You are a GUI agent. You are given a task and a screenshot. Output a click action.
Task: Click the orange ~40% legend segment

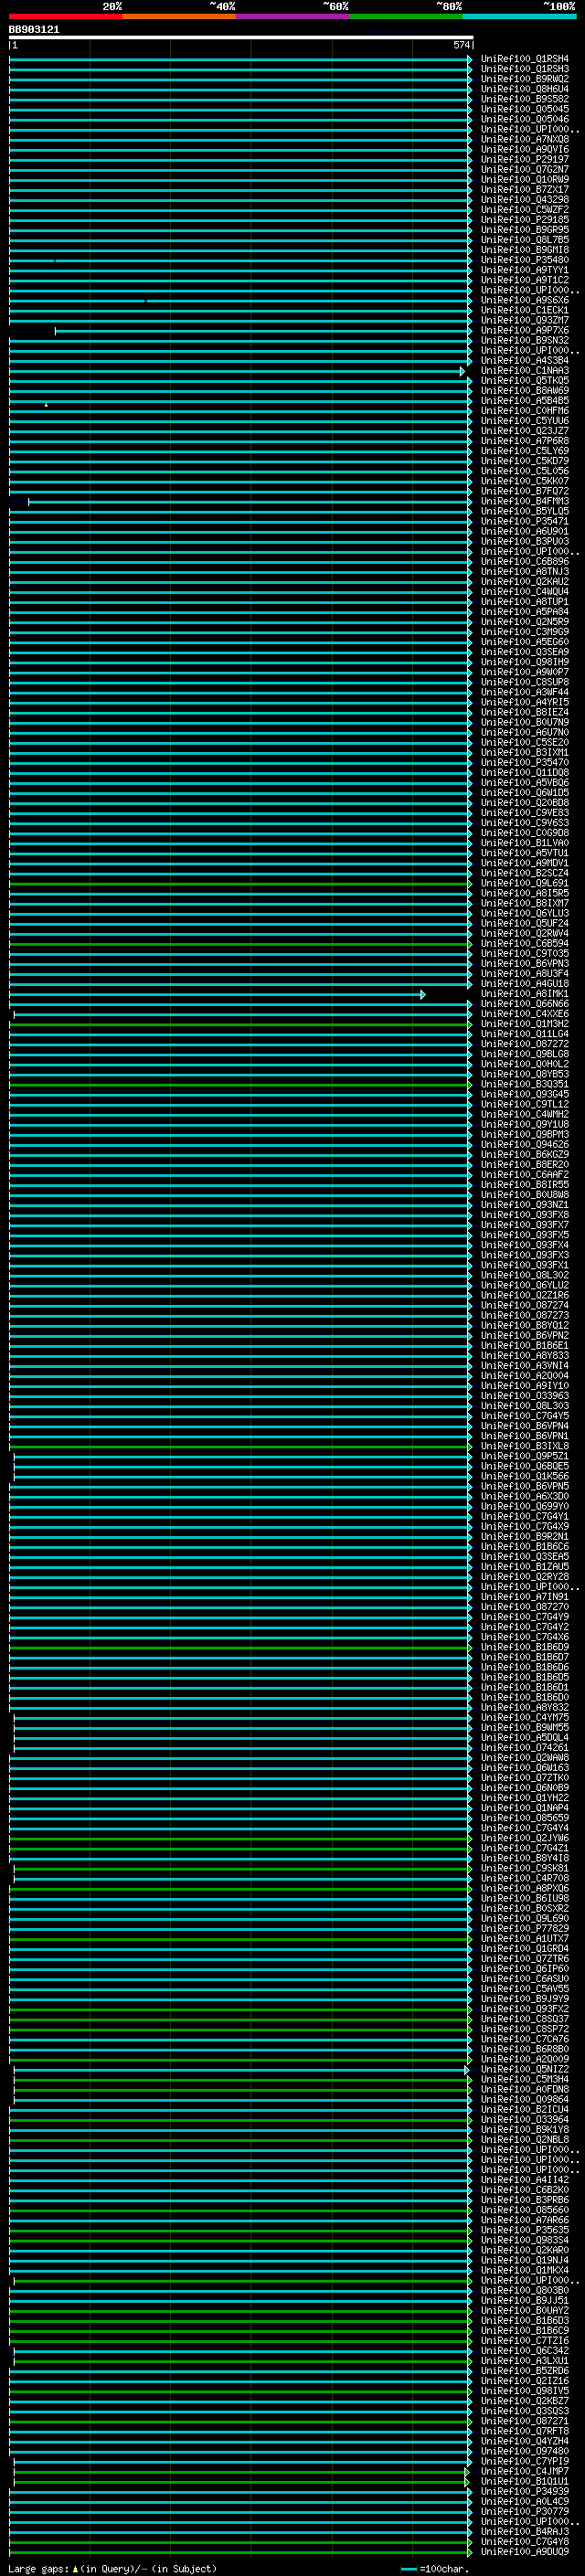point(179,16)
